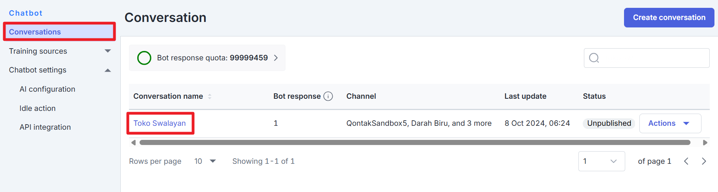The image size is (718, 192).
Task: Click the green quota circle icon
Action: [144, 58]
